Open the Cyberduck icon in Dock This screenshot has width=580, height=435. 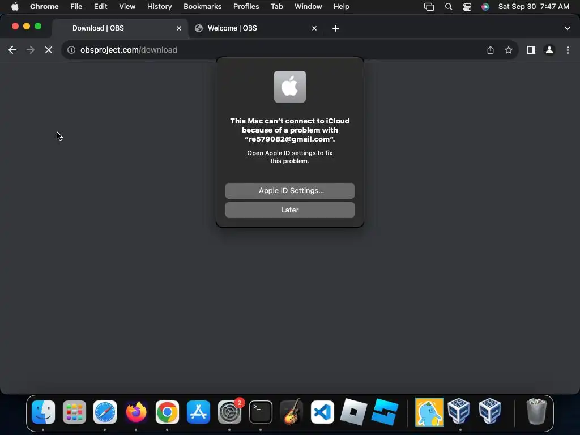click(x=429, y=412)
